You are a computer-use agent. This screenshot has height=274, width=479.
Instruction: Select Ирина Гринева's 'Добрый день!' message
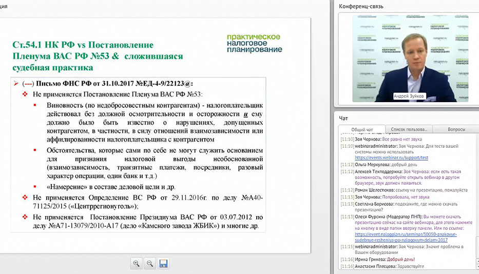377,259
